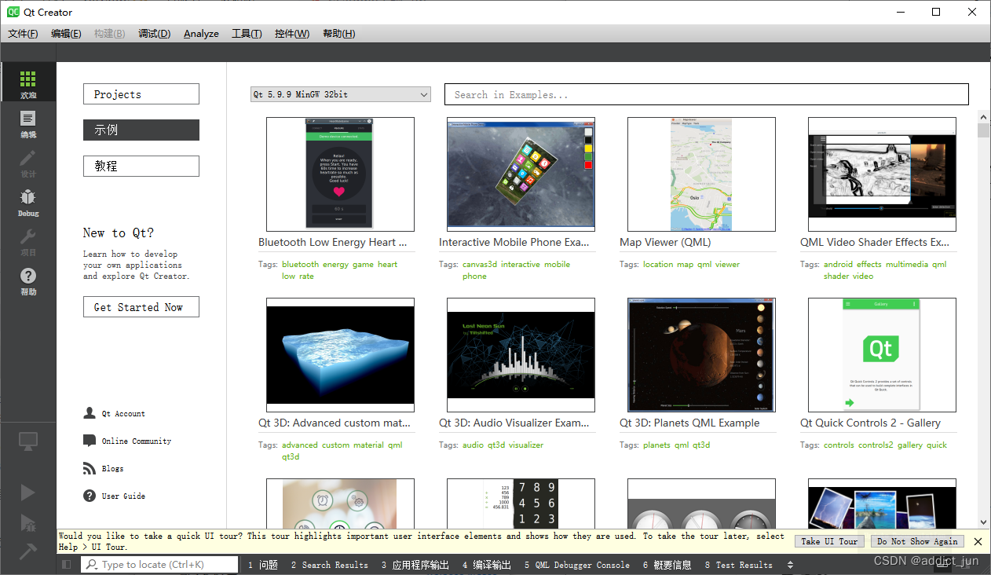Screen dimensions: 991x575
Task: Open QML Video Shader Effects thumbnail
Action: [x=882, y=174]
